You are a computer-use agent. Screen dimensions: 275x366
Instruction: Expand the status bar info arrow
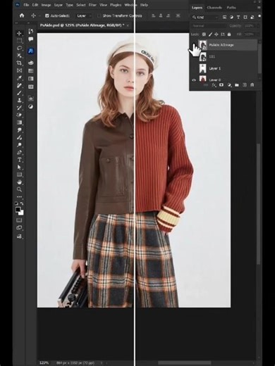pyautogui.click(x=102, y=362)
